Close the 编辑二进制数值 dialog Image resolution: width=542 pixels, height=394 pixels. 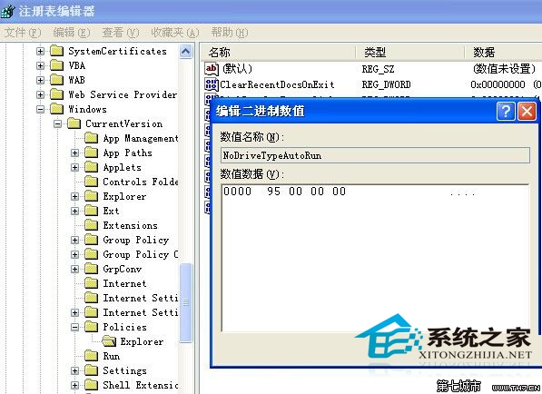[x=527, y=112]
